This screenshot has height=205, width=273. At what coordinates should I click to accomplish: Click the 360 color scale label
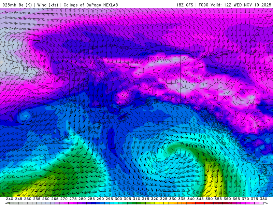click(227, 199)
